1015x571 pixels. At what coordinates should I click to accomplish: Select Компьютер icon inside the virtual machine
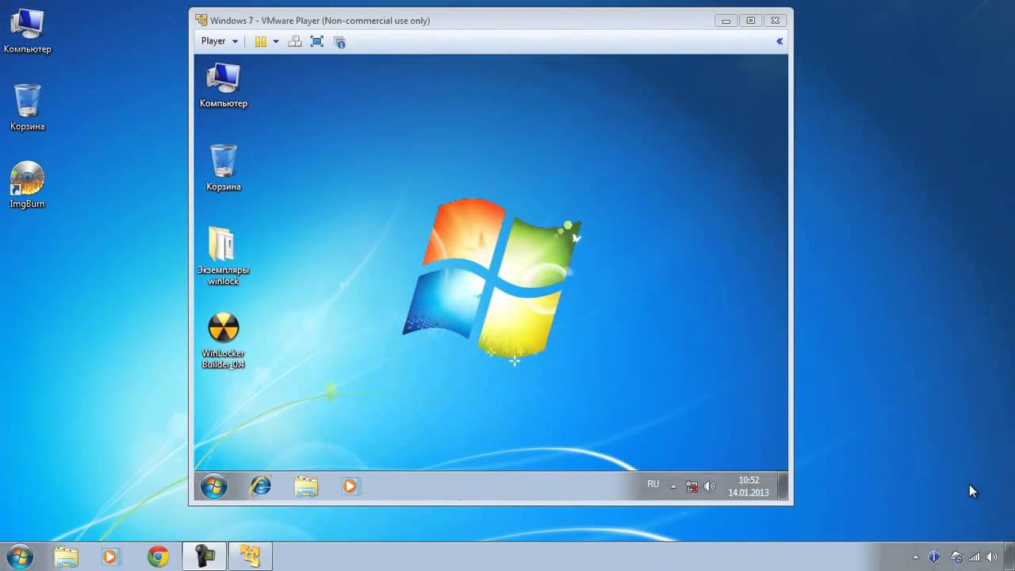click(223, 85)
